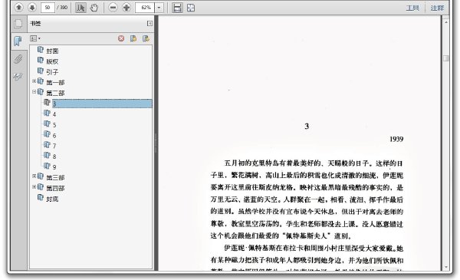Collapse the 第二部 bookmark
Viewport: 460px width, 280px height.
(34, 92)
